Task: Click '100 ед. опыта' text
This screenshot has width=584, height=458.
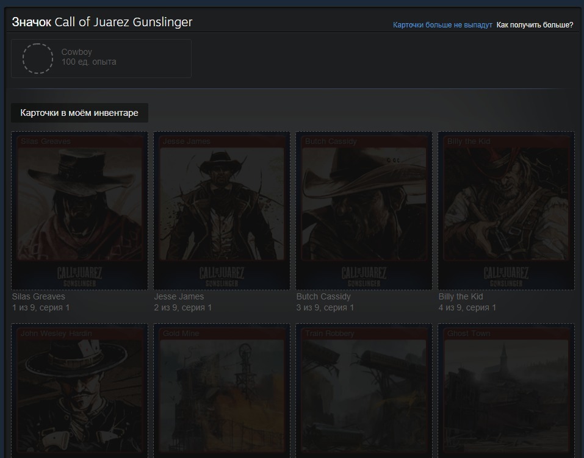Action: (88, 62)
